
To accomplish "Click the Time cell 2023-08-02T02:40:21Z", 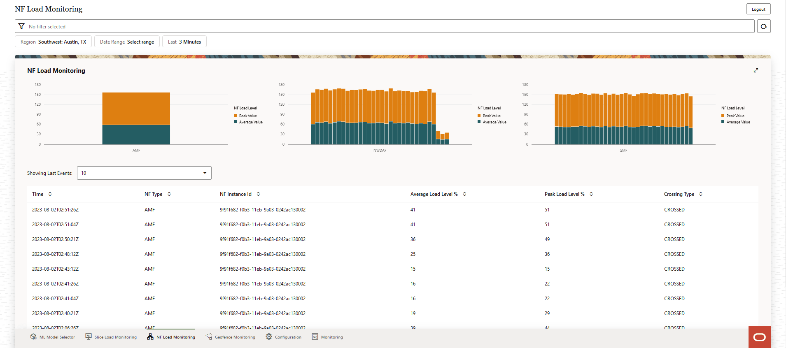I will coord(55,313).
